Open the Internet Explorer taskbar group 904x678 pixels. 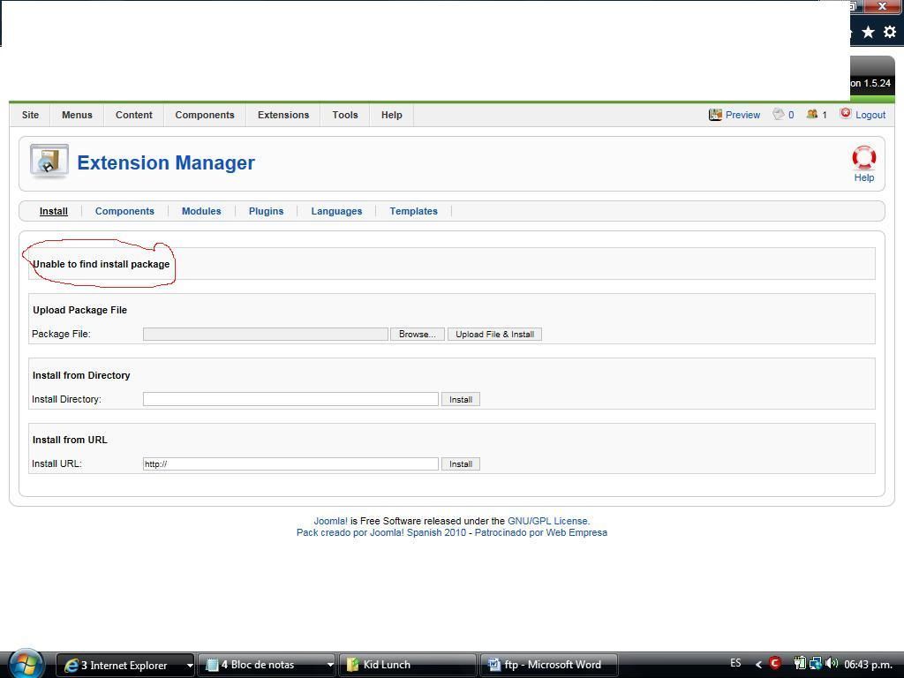coord(120,665)
